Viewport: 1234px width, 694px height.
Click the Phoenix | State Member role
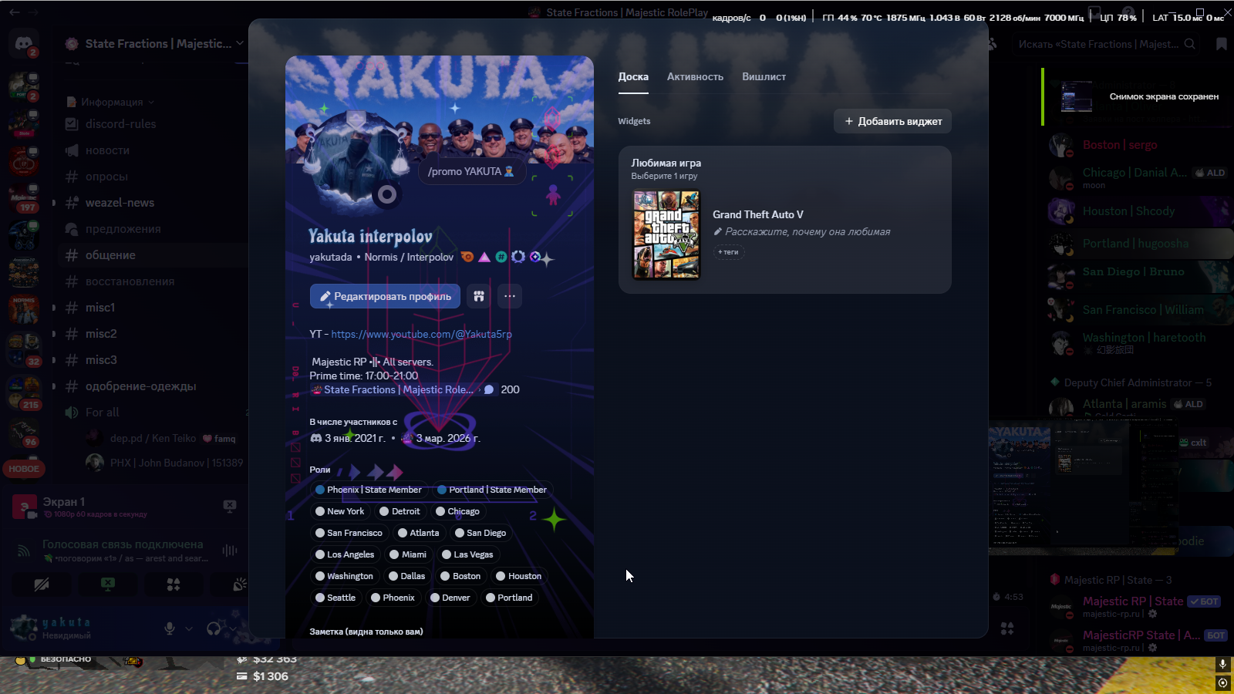[x=369, y=490]
